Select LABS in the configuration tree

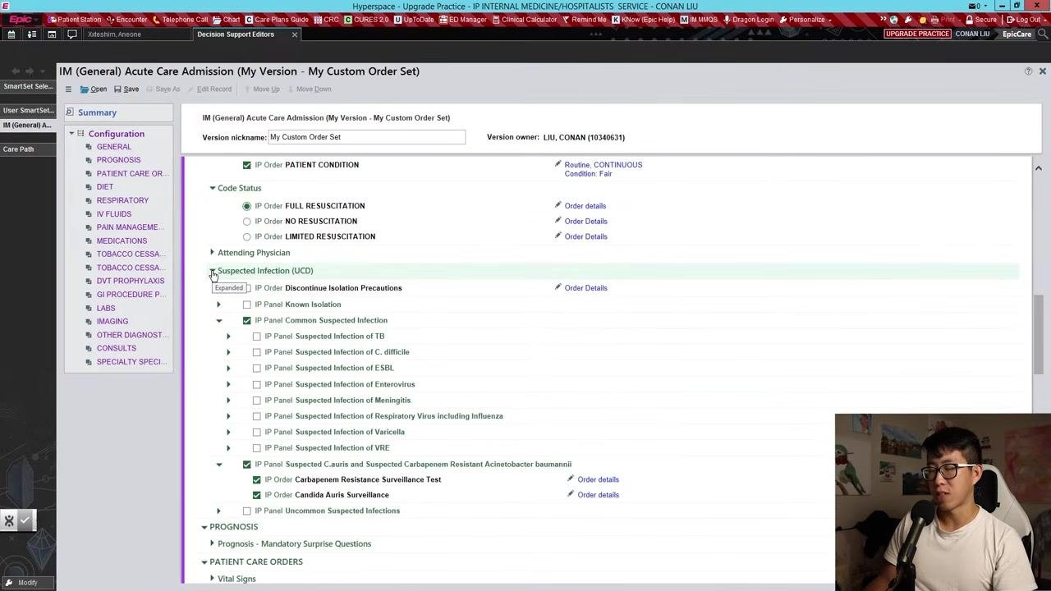coord(106,309)
